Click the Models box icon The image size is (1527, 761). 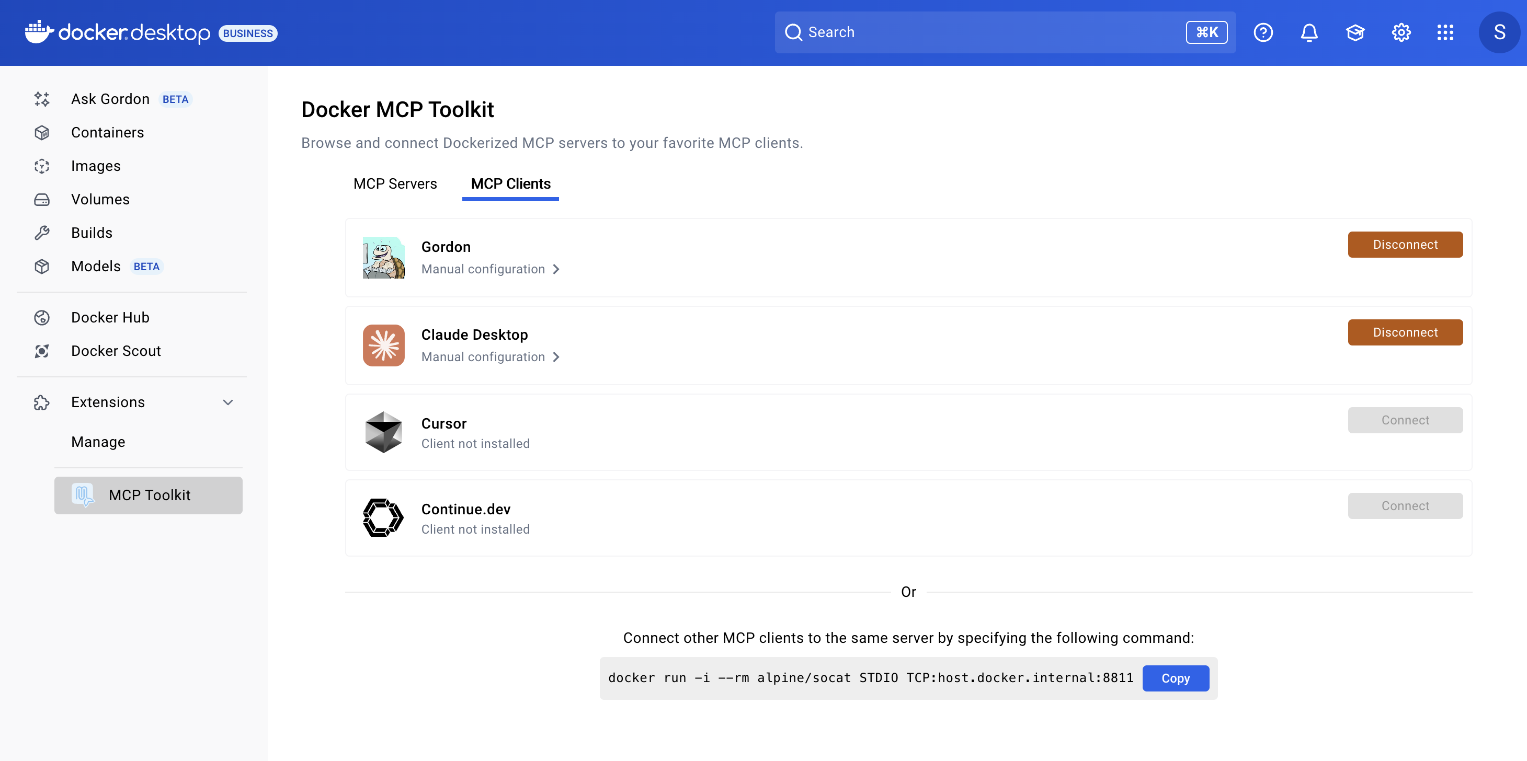coord(41,267)
